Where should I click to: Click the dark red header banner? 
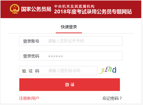(71, 9)
